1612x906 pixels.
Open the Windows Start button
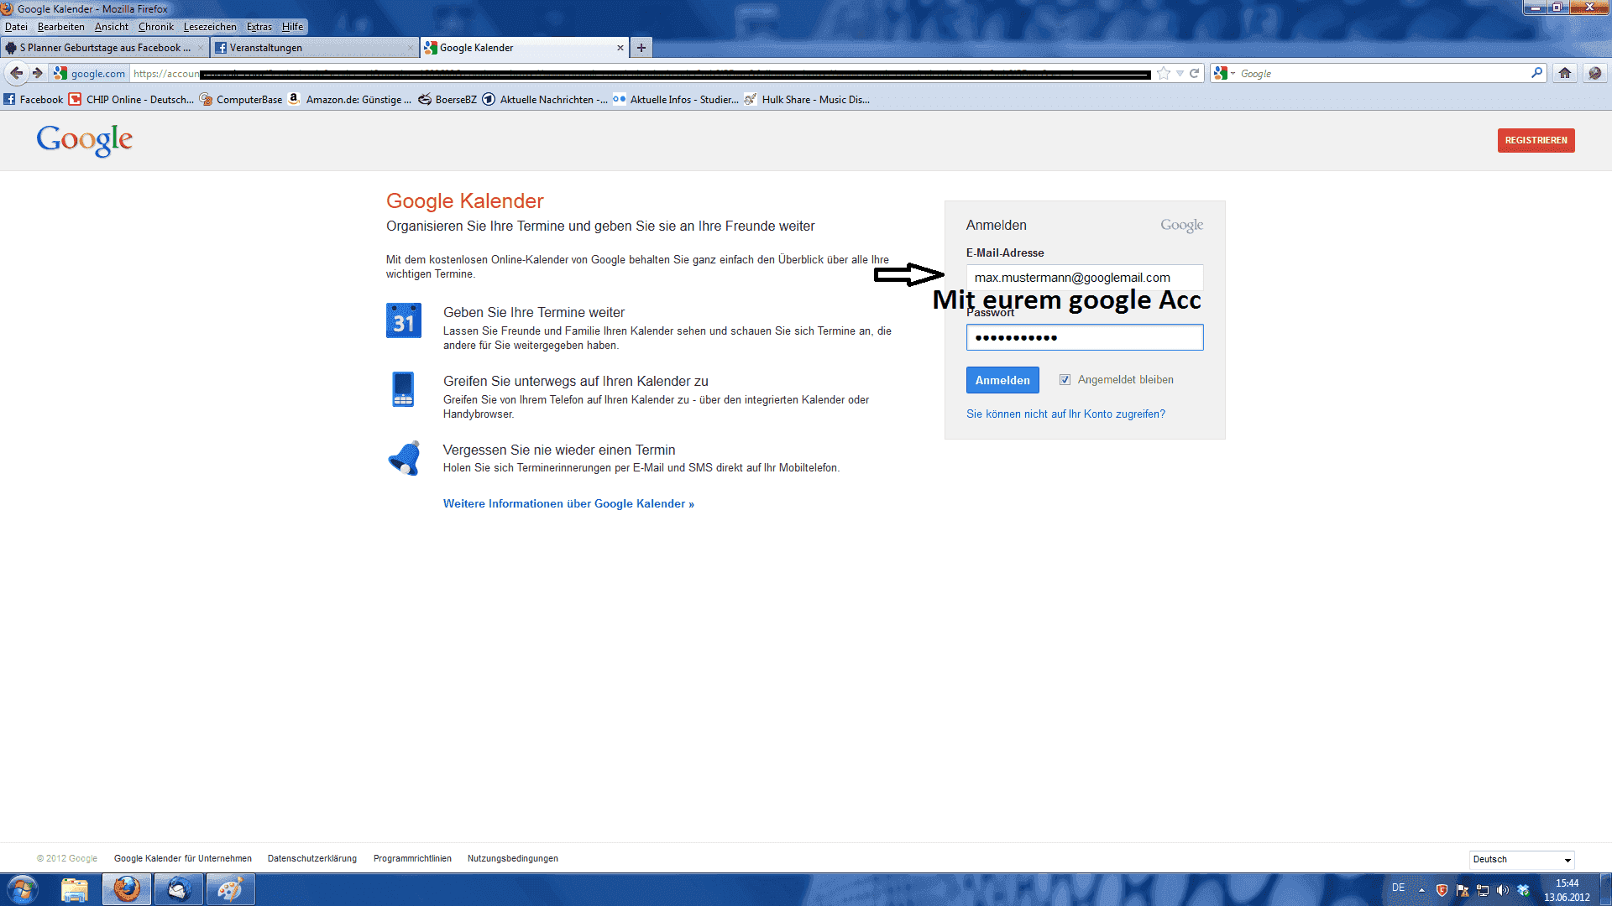(x=23, y=890)
